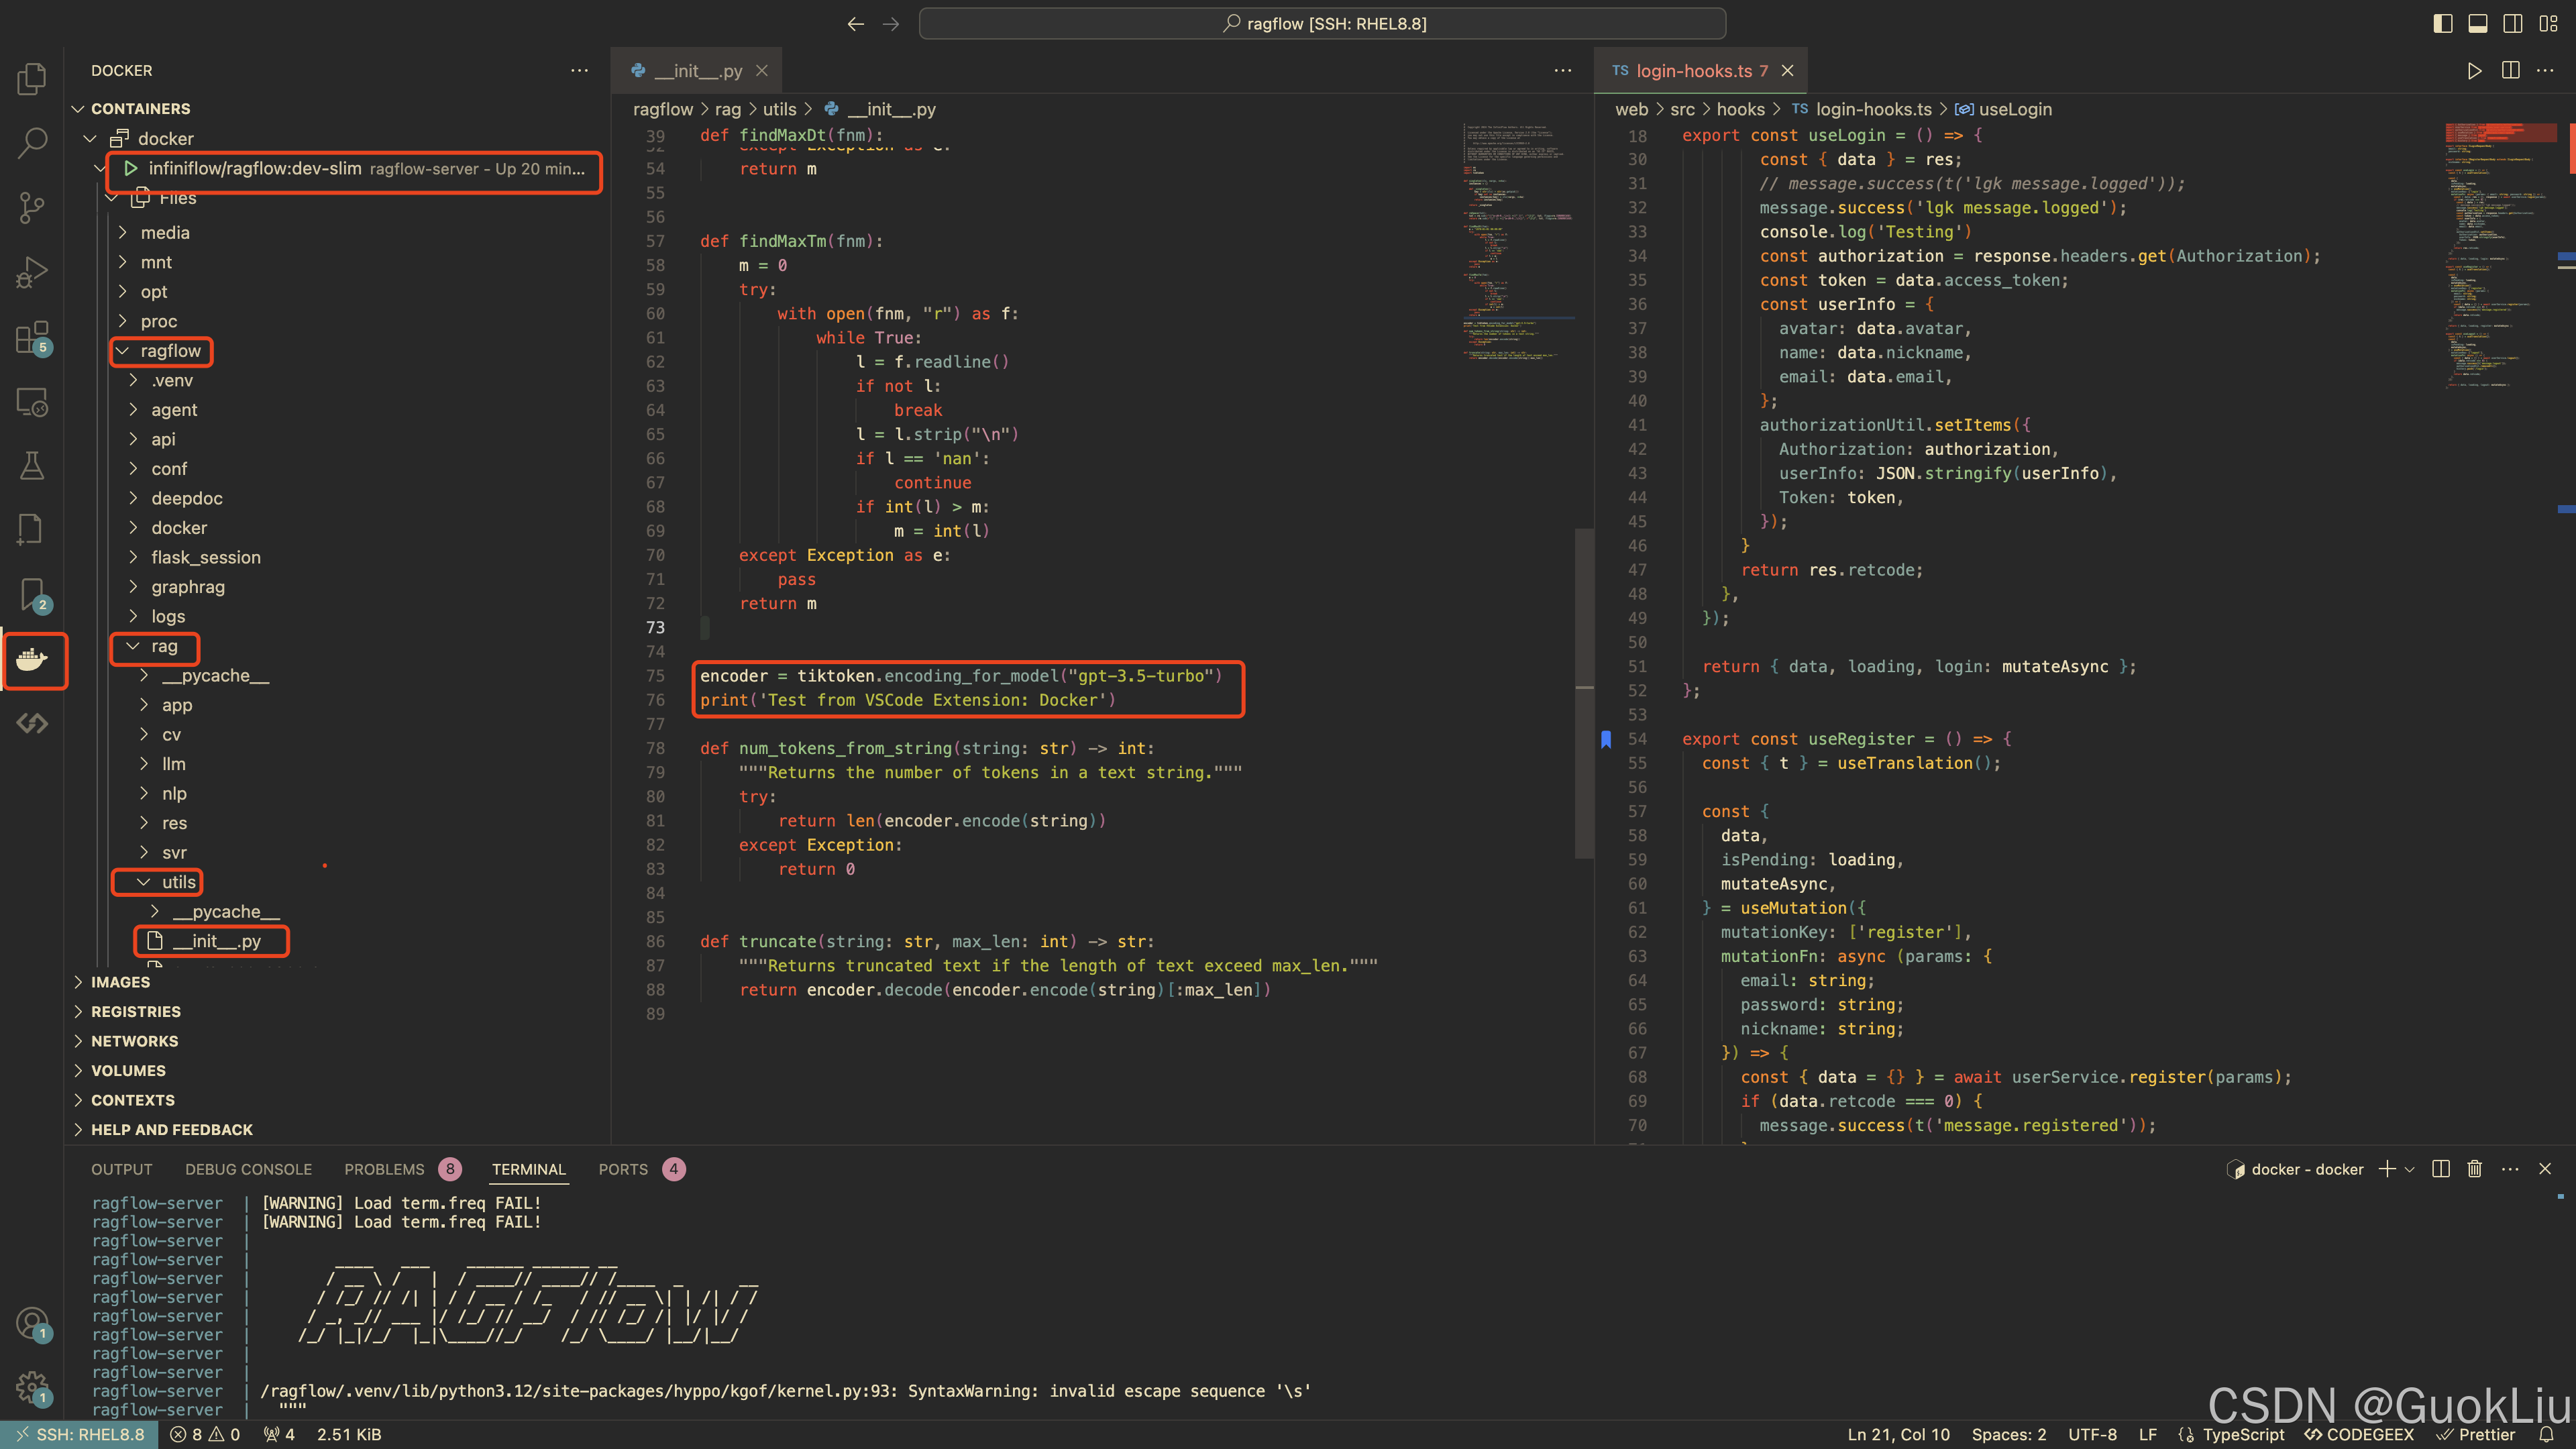
Task: Select the login-hooks.ts editor tab
Action: (x=1693, y=71)
